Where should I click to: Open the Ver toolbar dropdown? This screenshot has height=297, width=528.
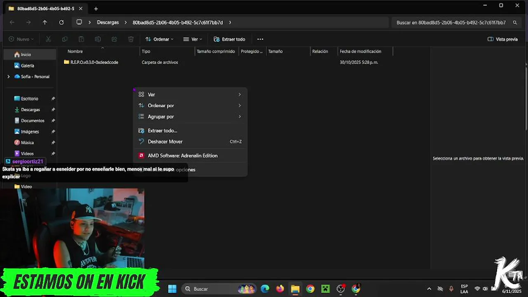point(193,39)
